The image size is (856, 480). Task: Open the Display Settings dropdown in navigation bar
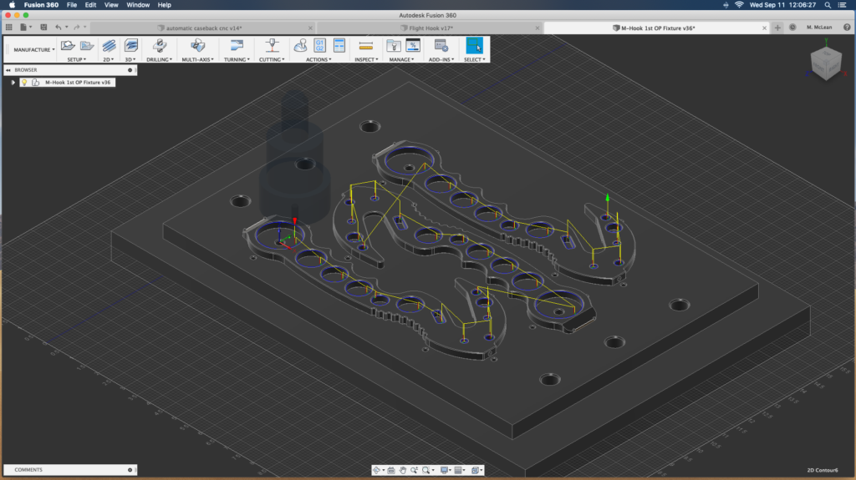point(446,470)
